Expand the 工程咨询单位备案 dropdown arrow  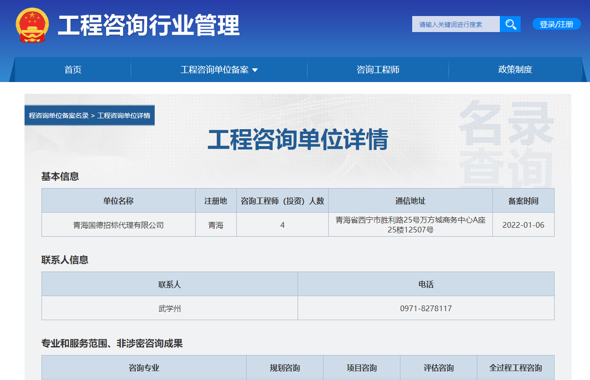pyautogui.click(x=255, y=70)
